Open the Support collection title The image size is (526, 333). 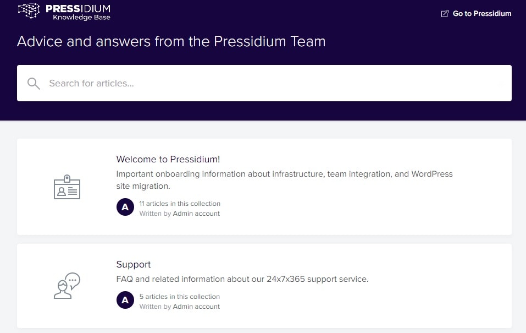pyautogui.click(x=133, y=264)
